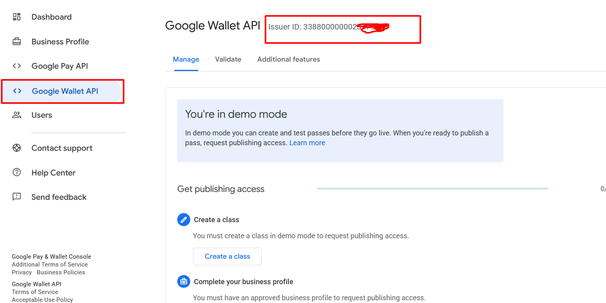The width and height of the screenshot is (606, 303).
Task: Click the Google Pay API code icon
Action: click(17, 66)
